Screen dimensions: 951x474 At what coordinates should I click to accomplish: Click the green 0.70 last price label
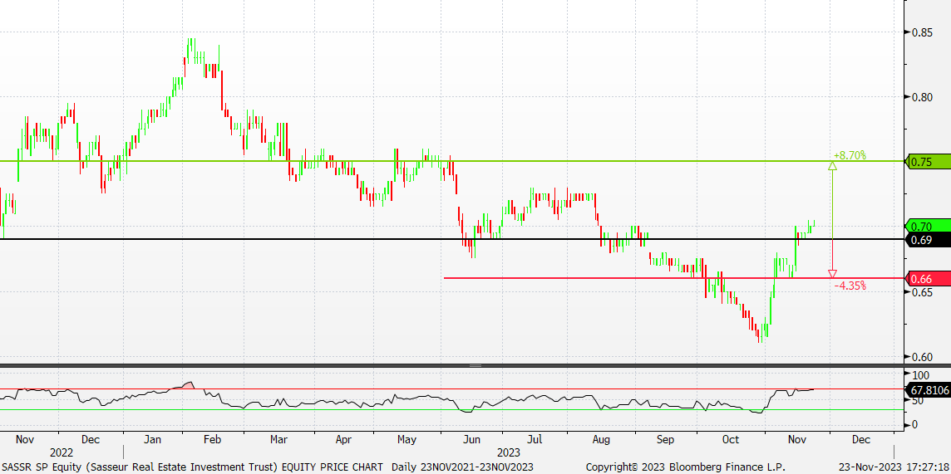[x=928, y=227]
